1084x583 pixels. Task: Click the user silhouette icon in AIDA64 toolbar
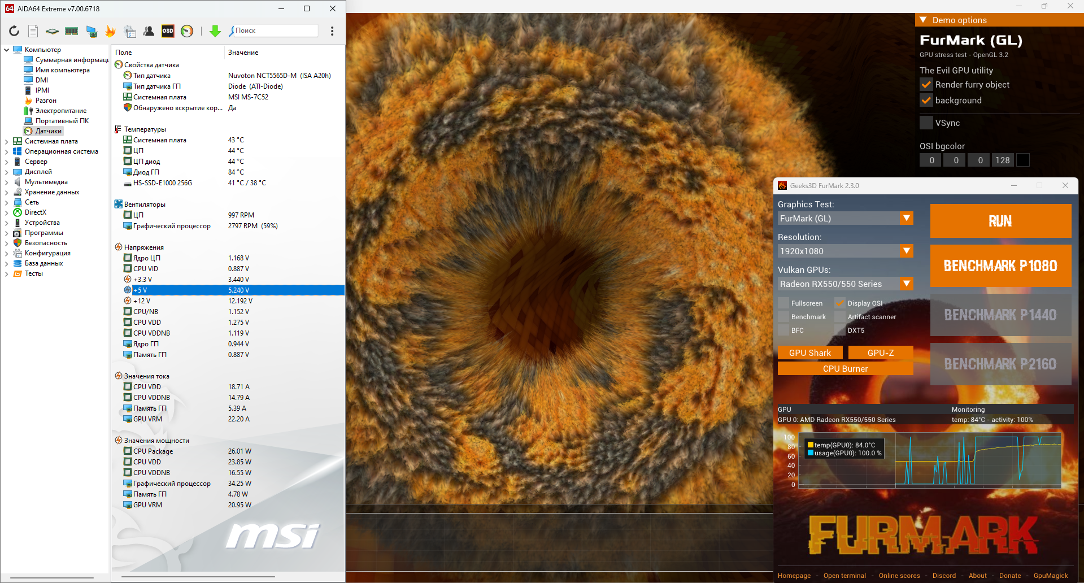[149, 31]
